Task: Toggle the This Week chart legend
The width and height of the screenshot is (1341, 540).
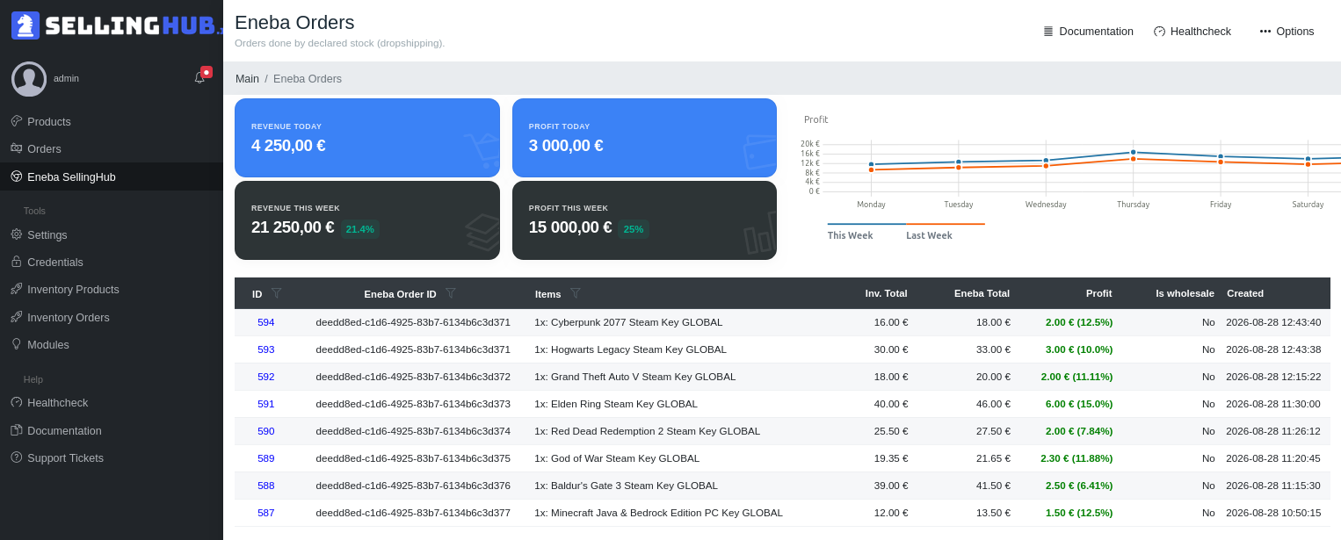Action: 850,235
